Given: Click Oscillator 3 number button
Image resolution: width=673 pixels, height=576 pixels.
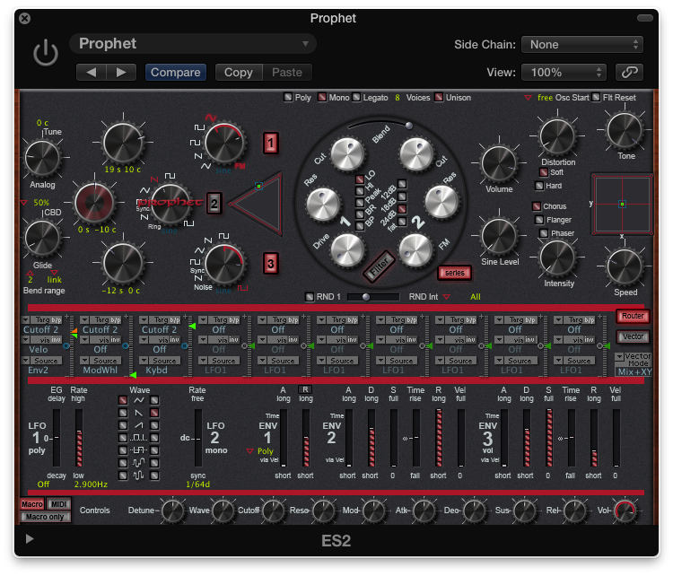Looking at the screenshot, I should [x=271, y=263].
